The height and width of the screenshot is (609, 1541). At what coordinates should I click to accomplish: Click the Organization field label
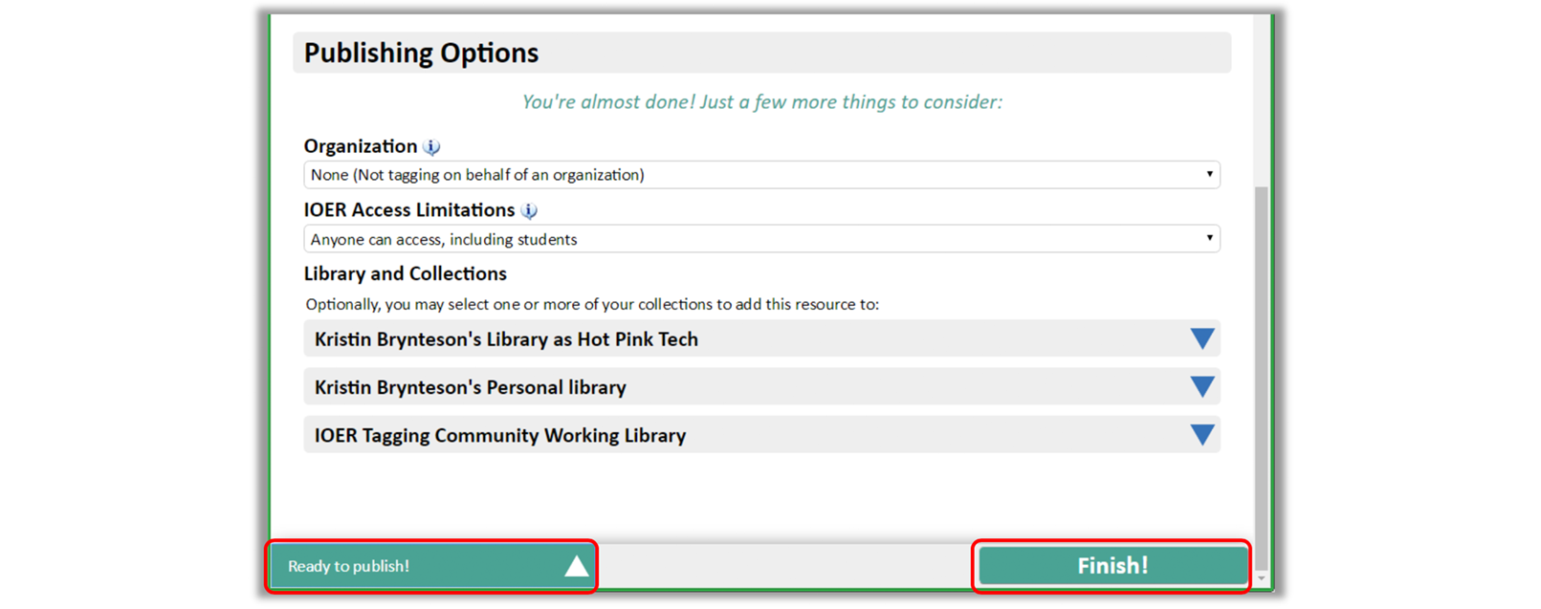(360, 146)
